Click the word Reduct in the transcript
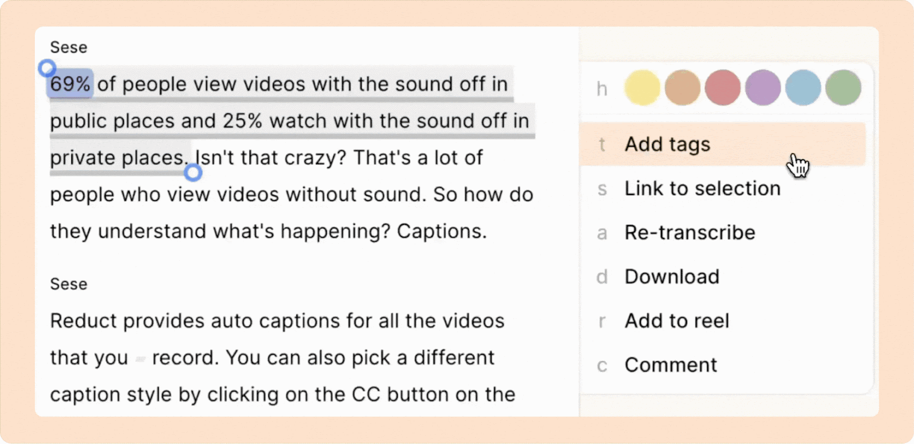This screenshot has width=914, height=444. (x=83, y=321)
